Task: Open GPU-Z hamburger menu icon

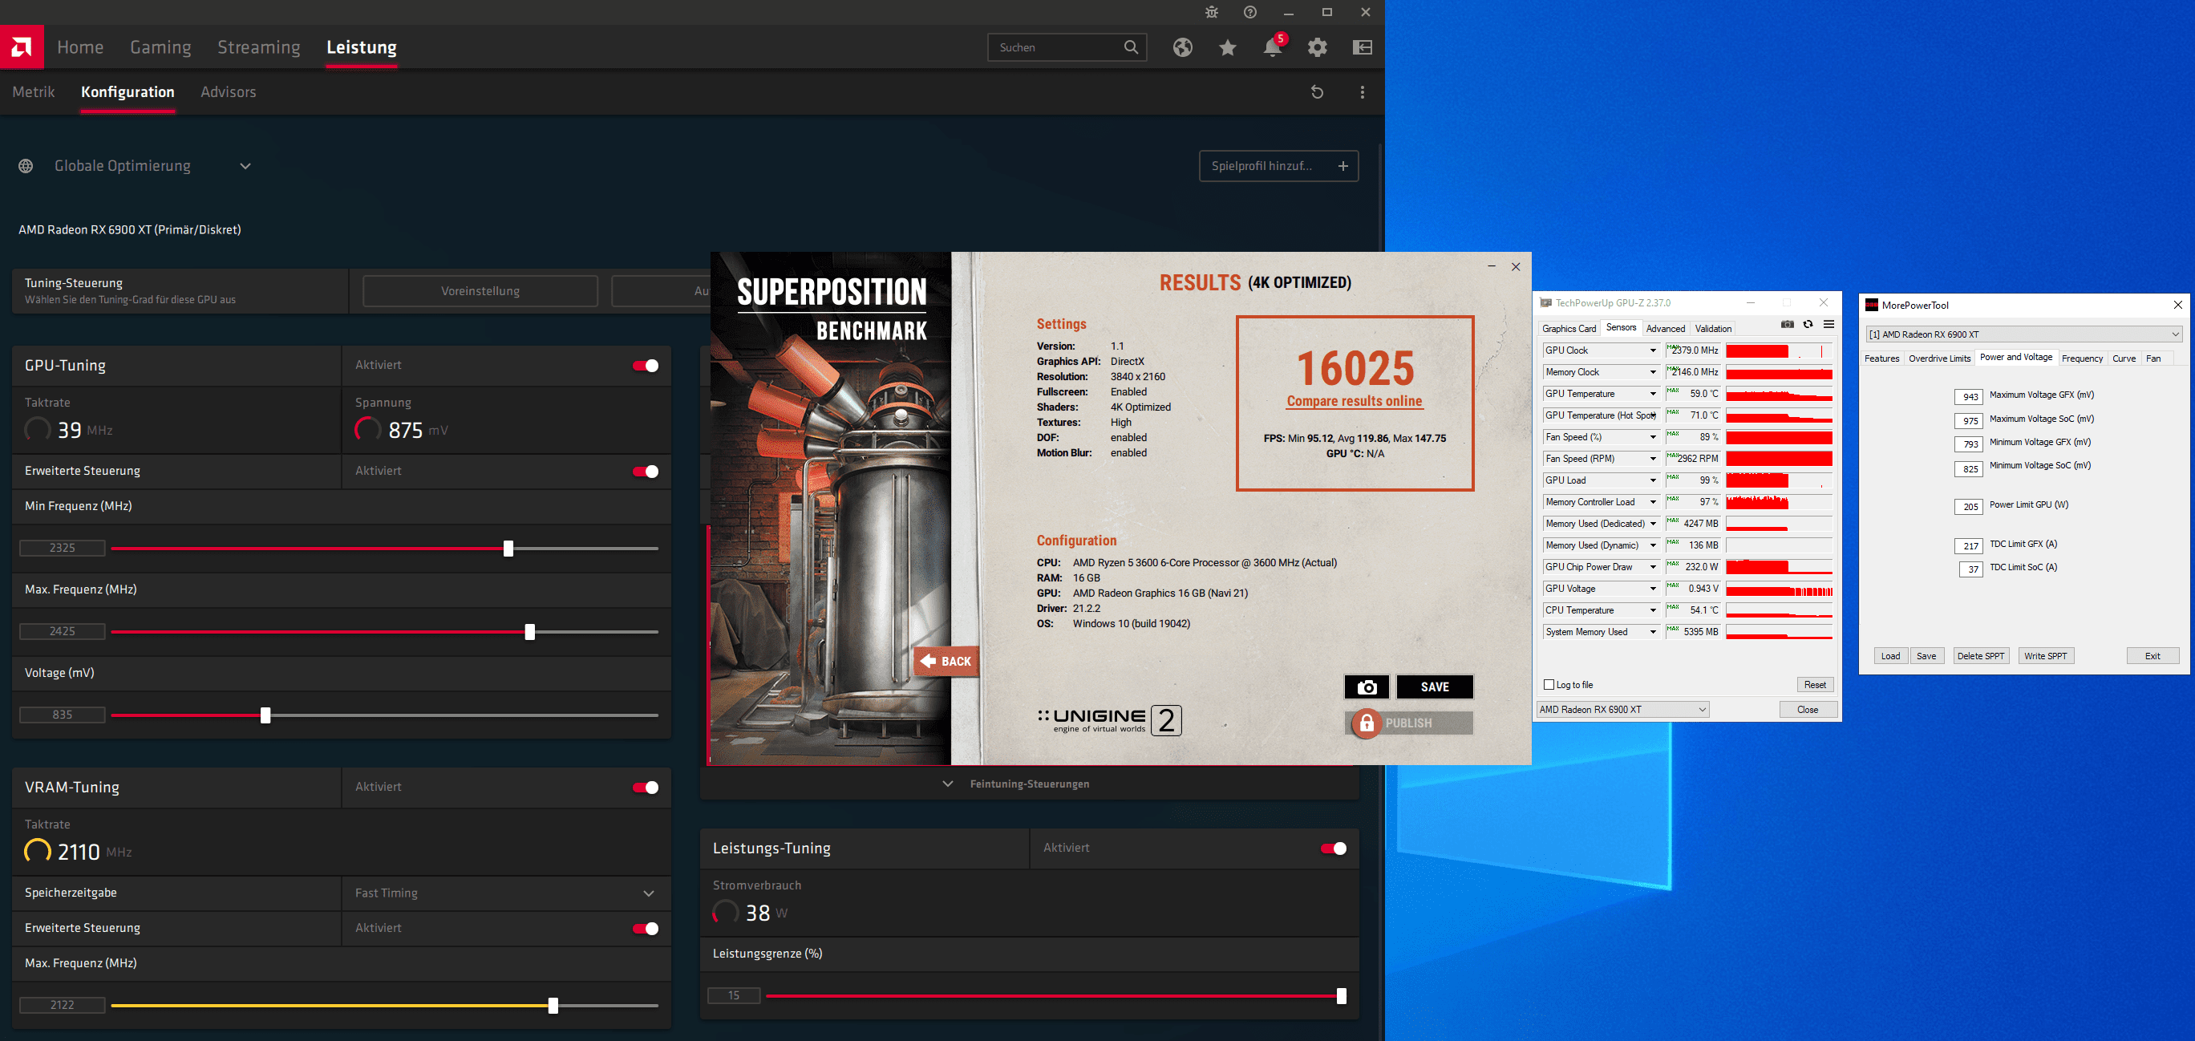Action: 1828,325
